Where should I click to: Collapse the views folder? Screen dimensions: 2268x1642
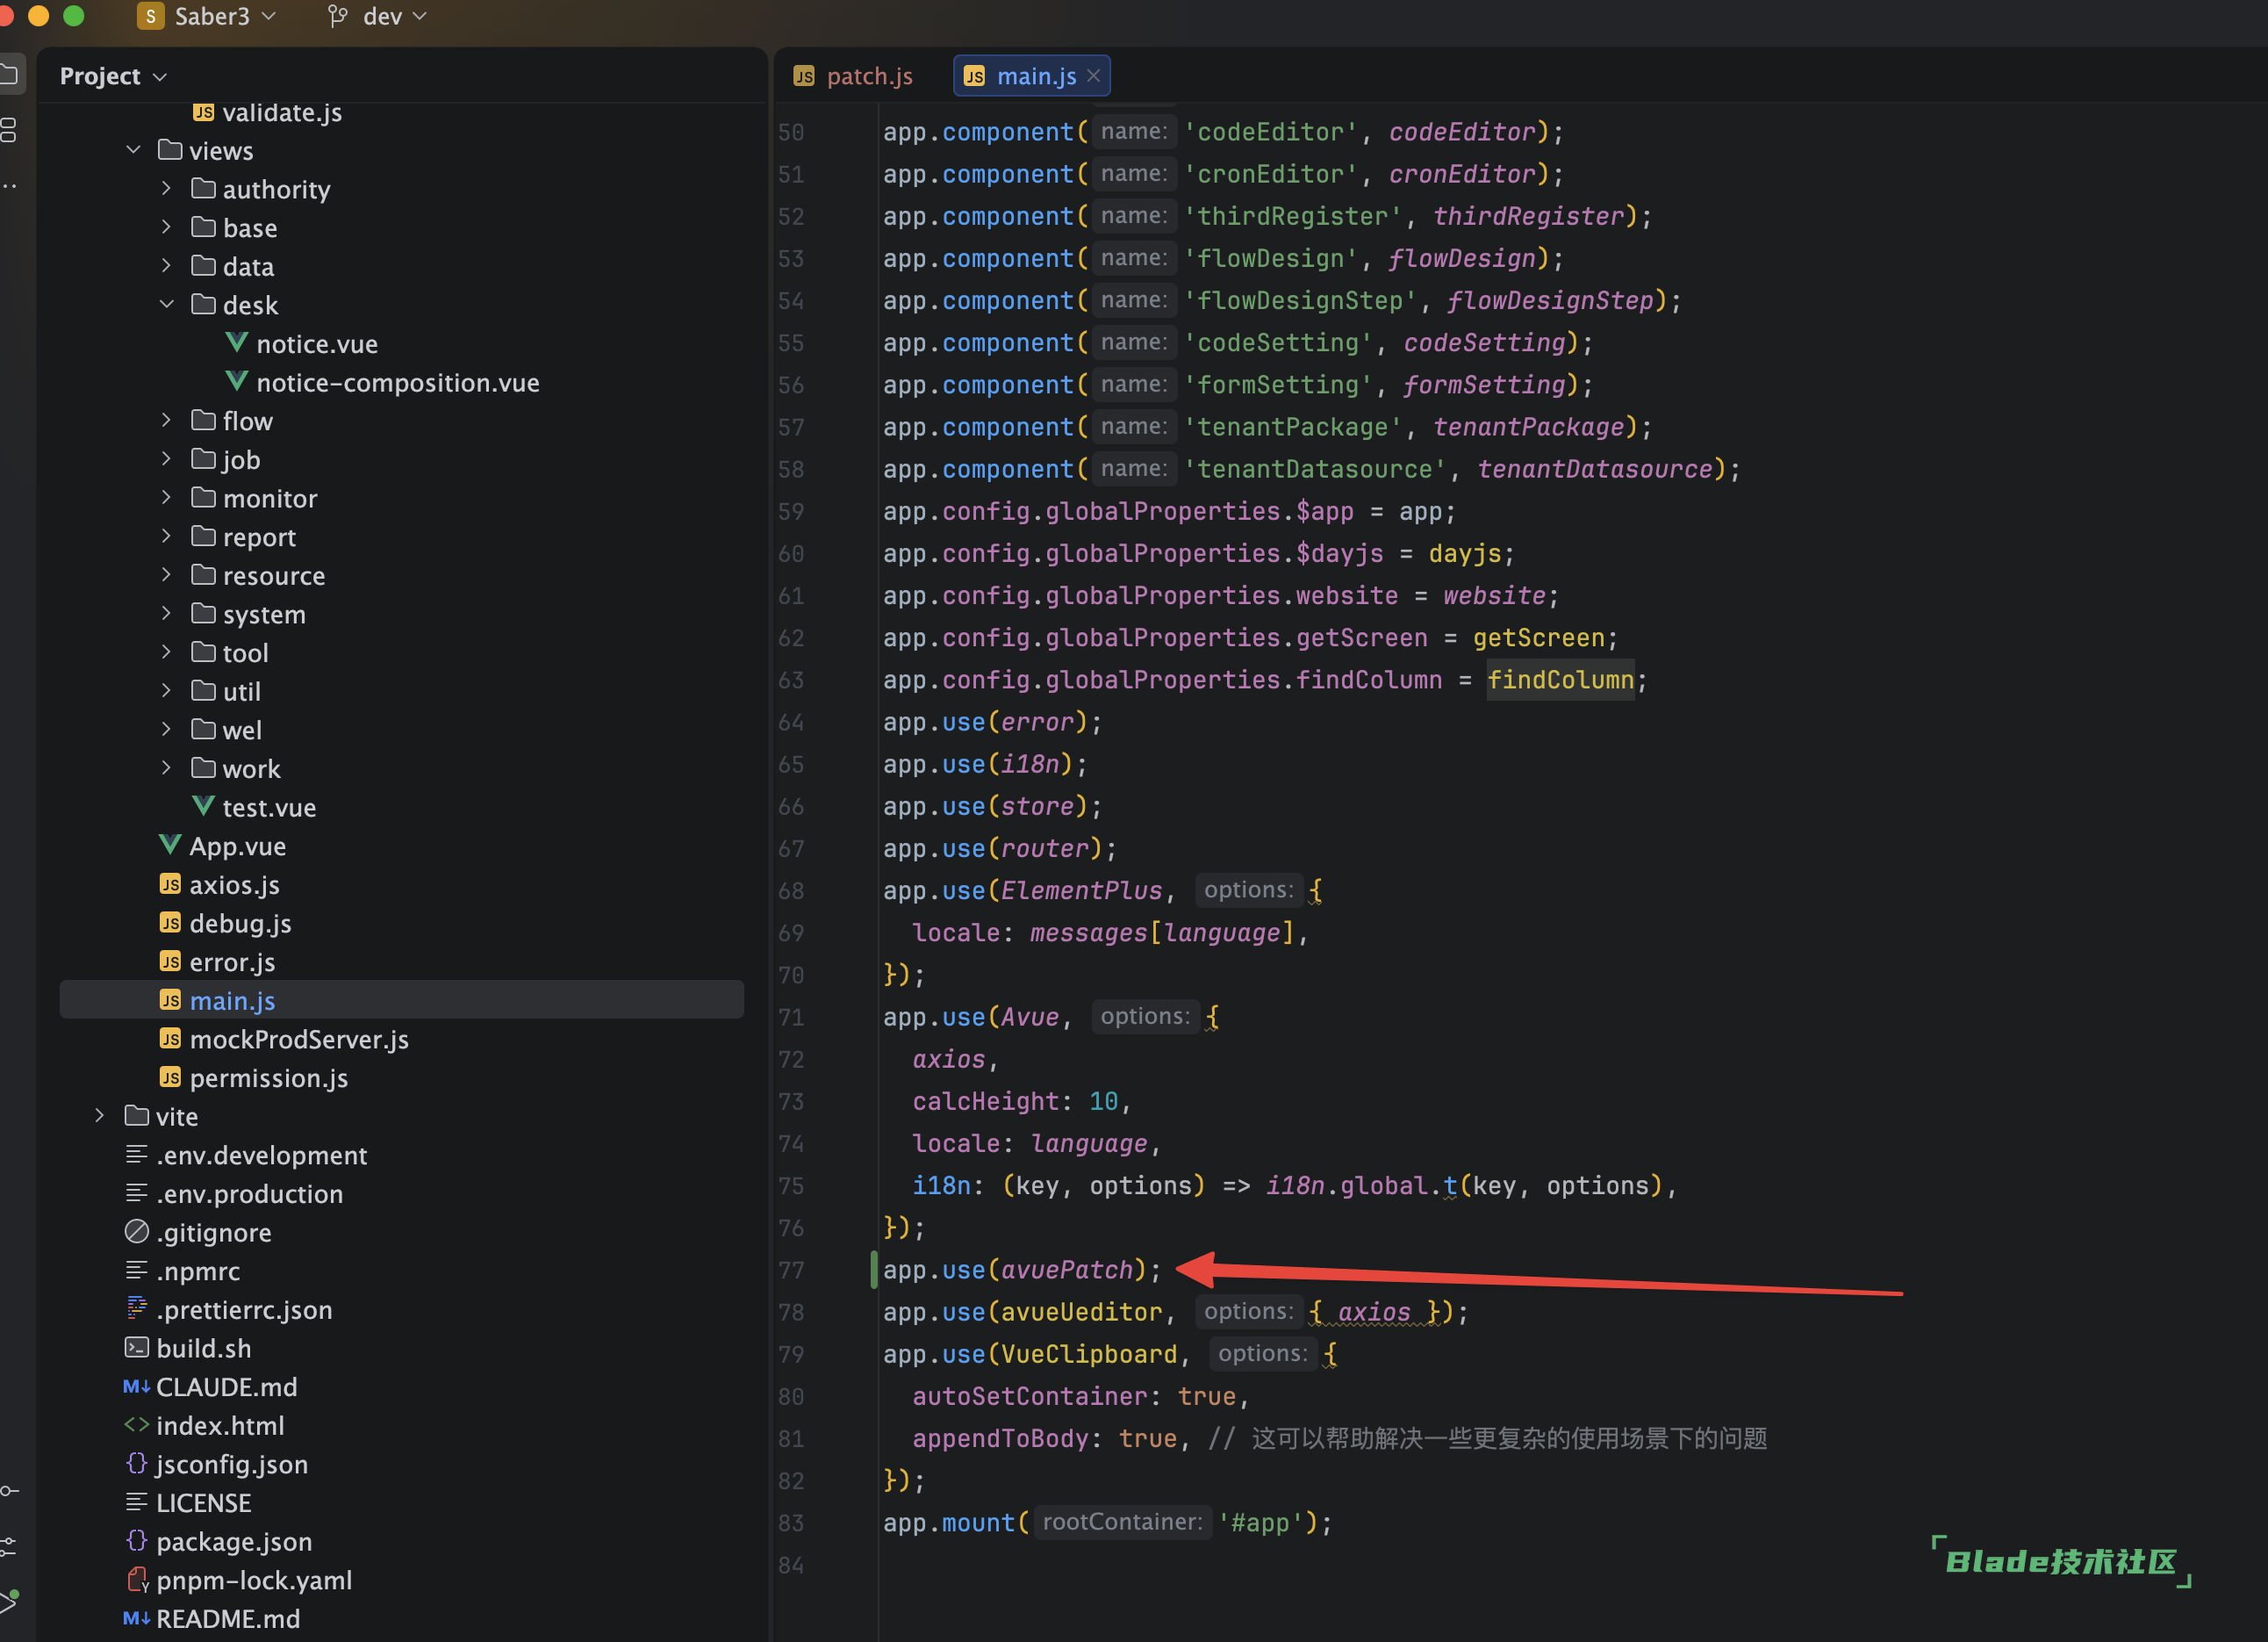coord(133,150)
